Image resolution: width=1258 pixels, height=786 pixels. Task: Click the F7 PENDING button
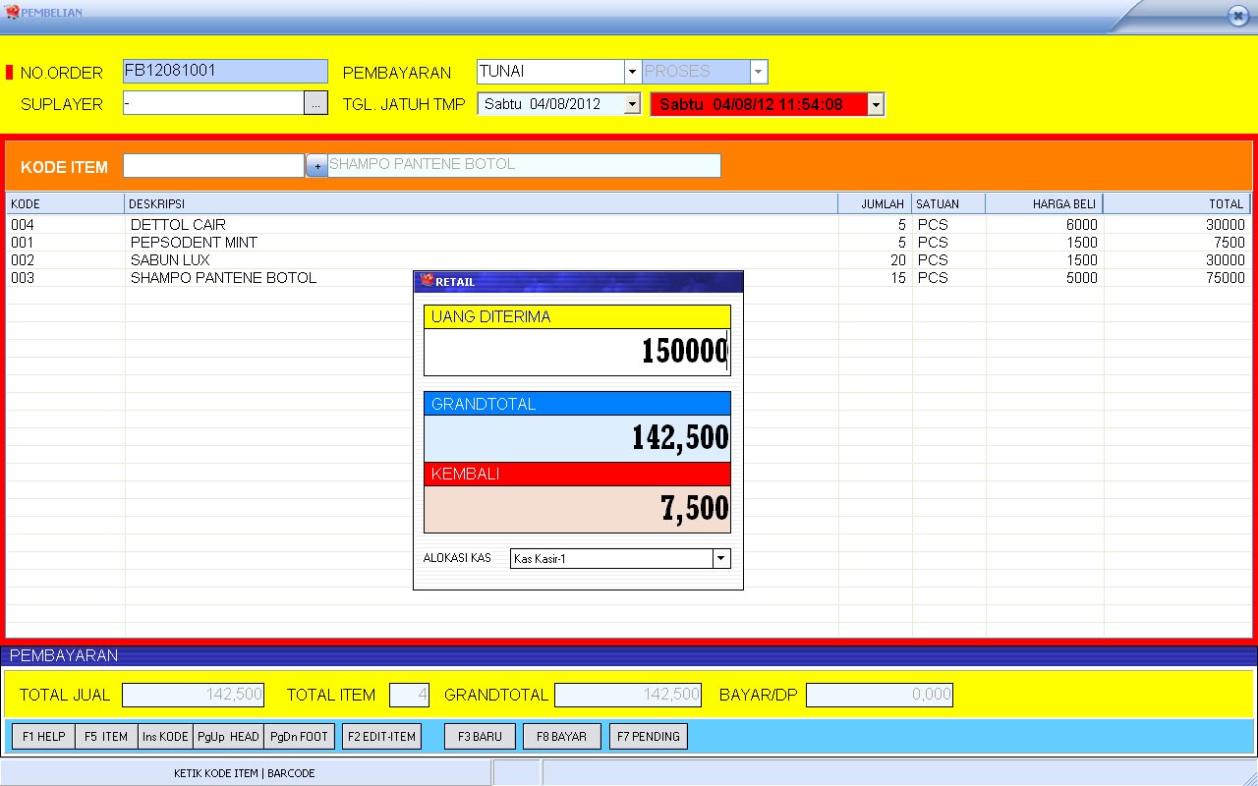648,736
